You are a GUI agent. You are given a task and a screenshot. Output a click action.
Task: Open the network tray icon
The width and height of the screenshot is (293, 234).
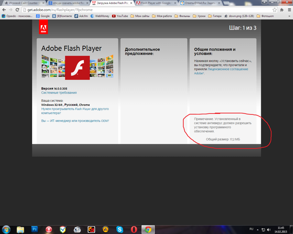(x=263, y=230)
